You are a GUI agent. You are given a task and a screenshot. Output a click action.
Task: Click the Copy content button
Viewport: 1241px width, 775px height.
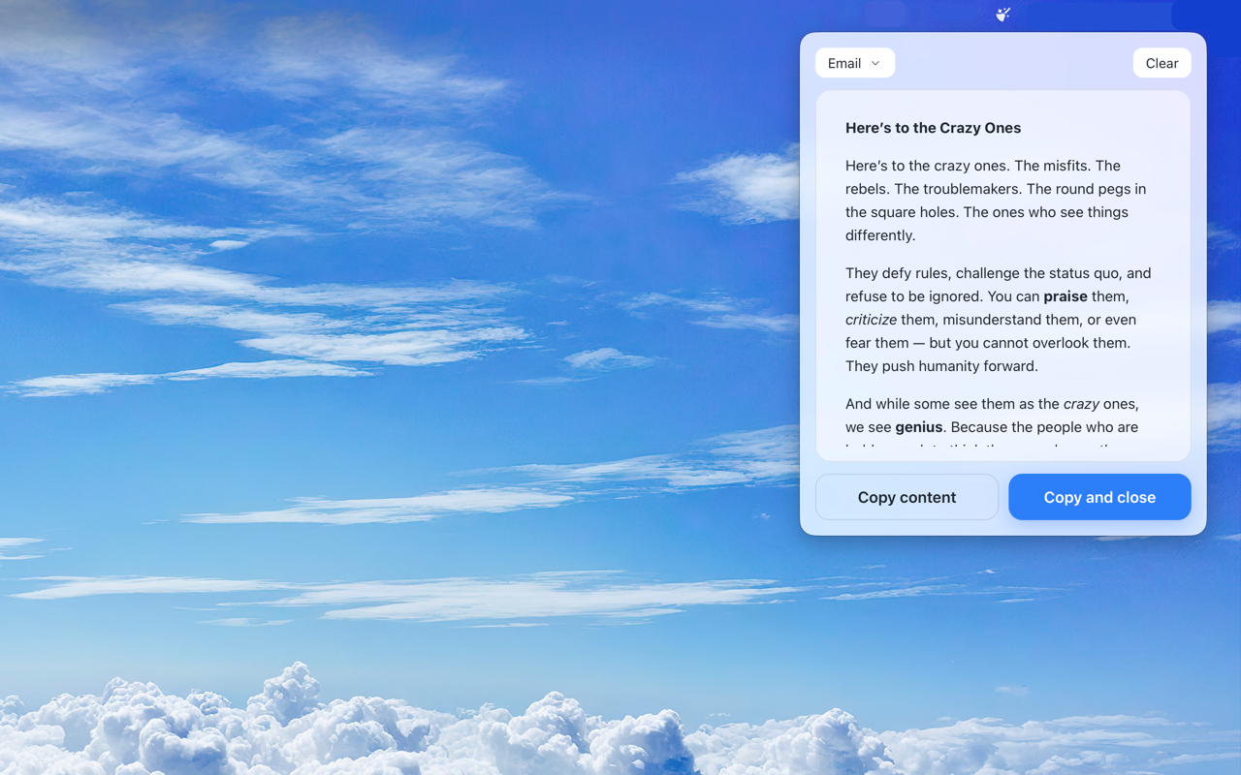click(907, 496)
